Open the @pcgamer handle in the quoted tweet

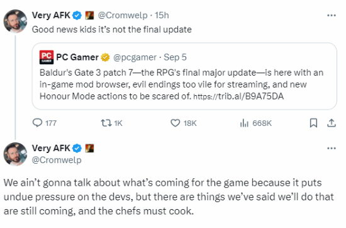pos(135,57)
